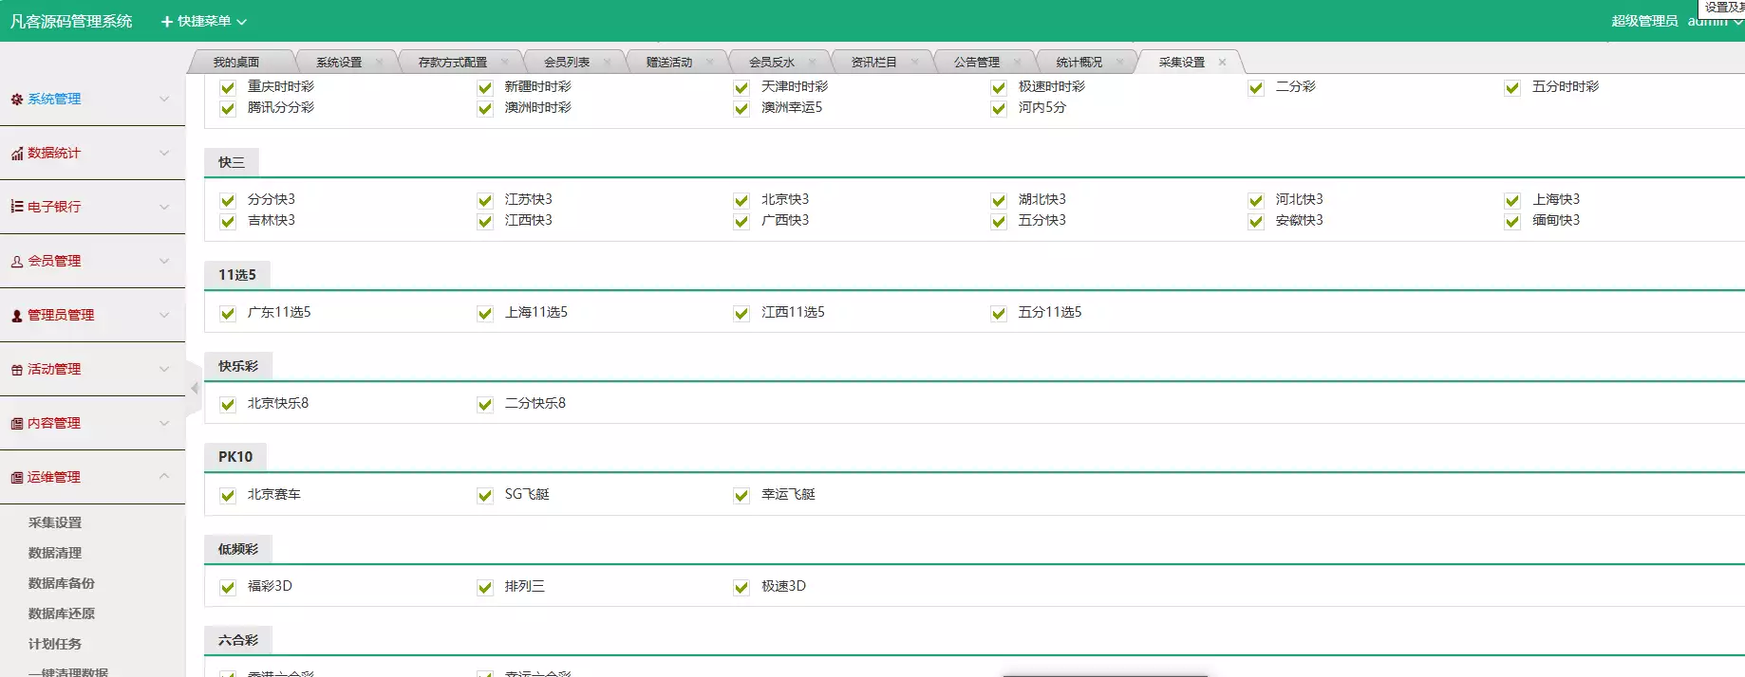Close the 统计概况 tab
Image resolution: width=1745 pixels, height=677 pixels.
click(1119, 63)
